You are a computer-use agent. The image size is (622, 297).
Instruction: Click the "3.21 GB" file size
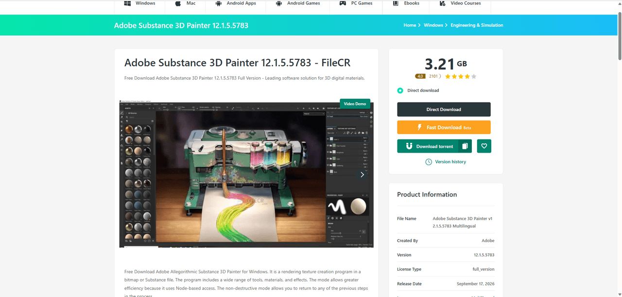pos(446,64)
